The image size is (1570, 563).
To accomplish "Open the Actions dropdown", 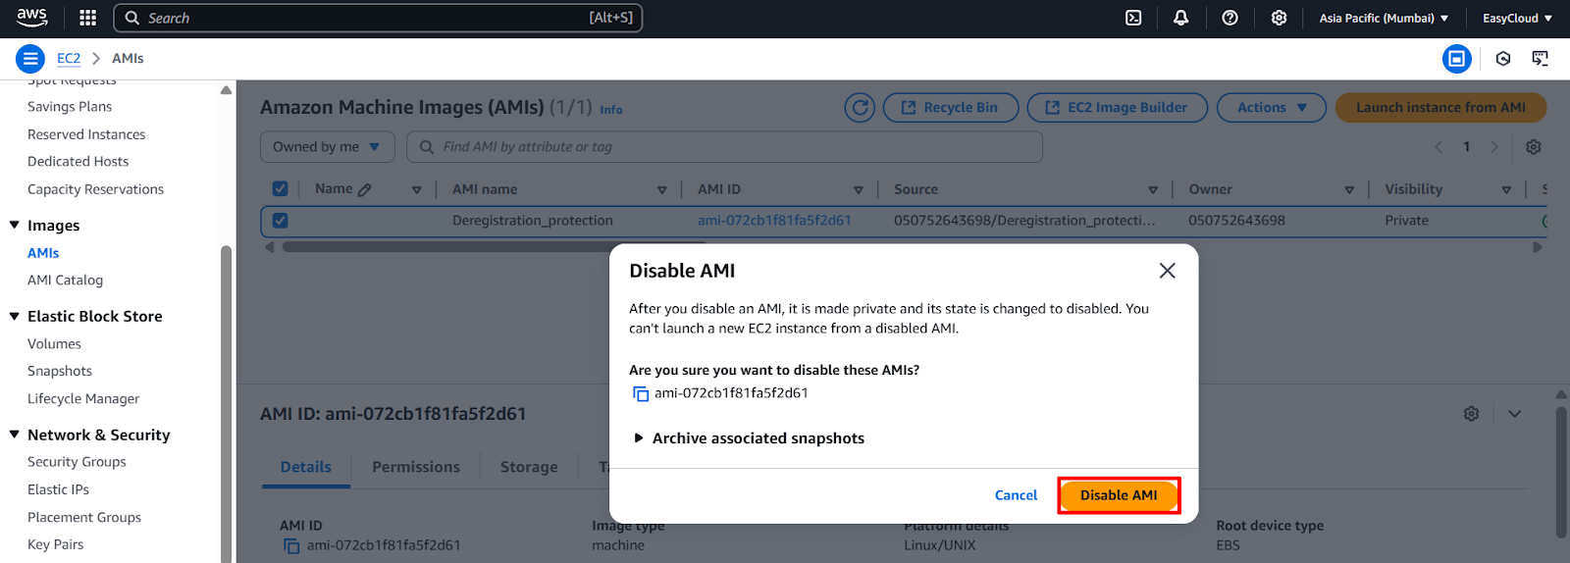I will 1271,108.
